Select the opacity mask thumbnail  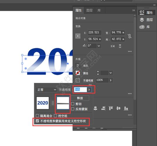[63, 103]
